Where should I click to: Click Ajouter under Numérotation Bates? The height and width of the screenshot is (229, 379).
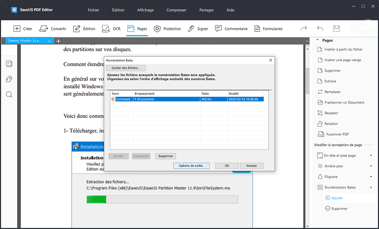pyautogui.click(x=334, y=198)
